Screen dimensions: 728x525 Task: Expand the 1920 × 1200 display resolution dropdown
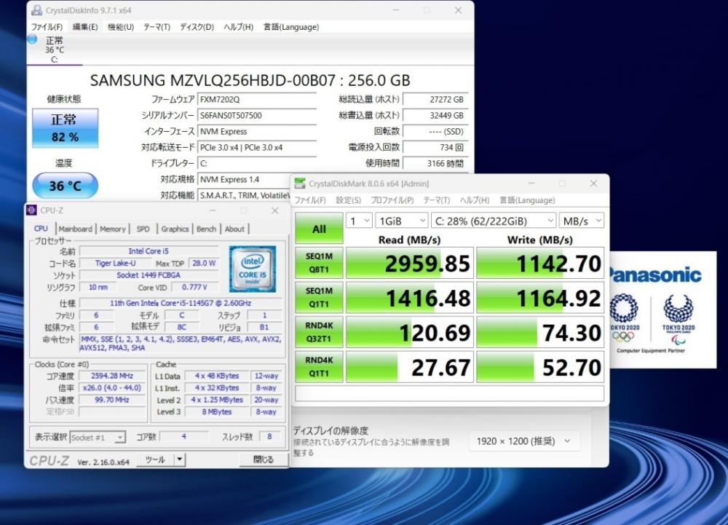(x=524, y=441)
